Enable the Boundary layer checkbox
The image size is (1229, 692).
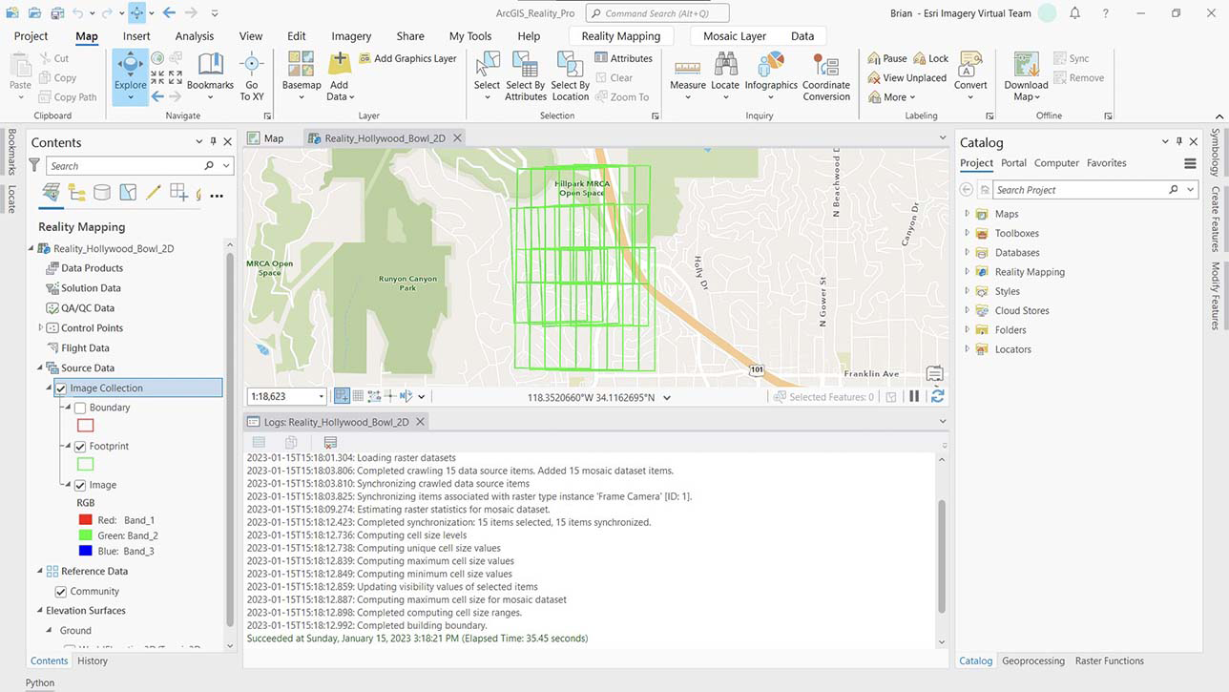(80, 408)
